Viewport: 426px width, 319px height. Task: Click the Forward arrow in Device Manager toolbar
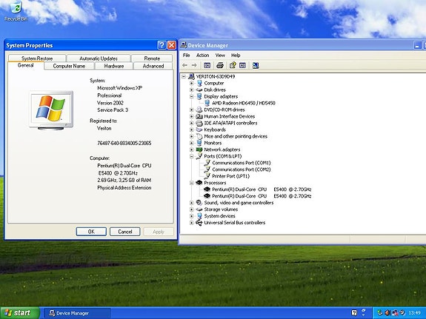click(194, 65)
